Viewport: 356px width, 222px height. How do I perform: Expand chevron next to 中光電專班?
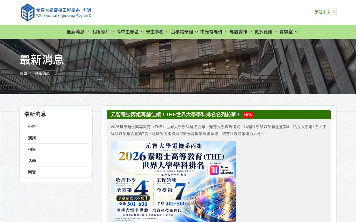pyautogui.click(x=226, y=32)
